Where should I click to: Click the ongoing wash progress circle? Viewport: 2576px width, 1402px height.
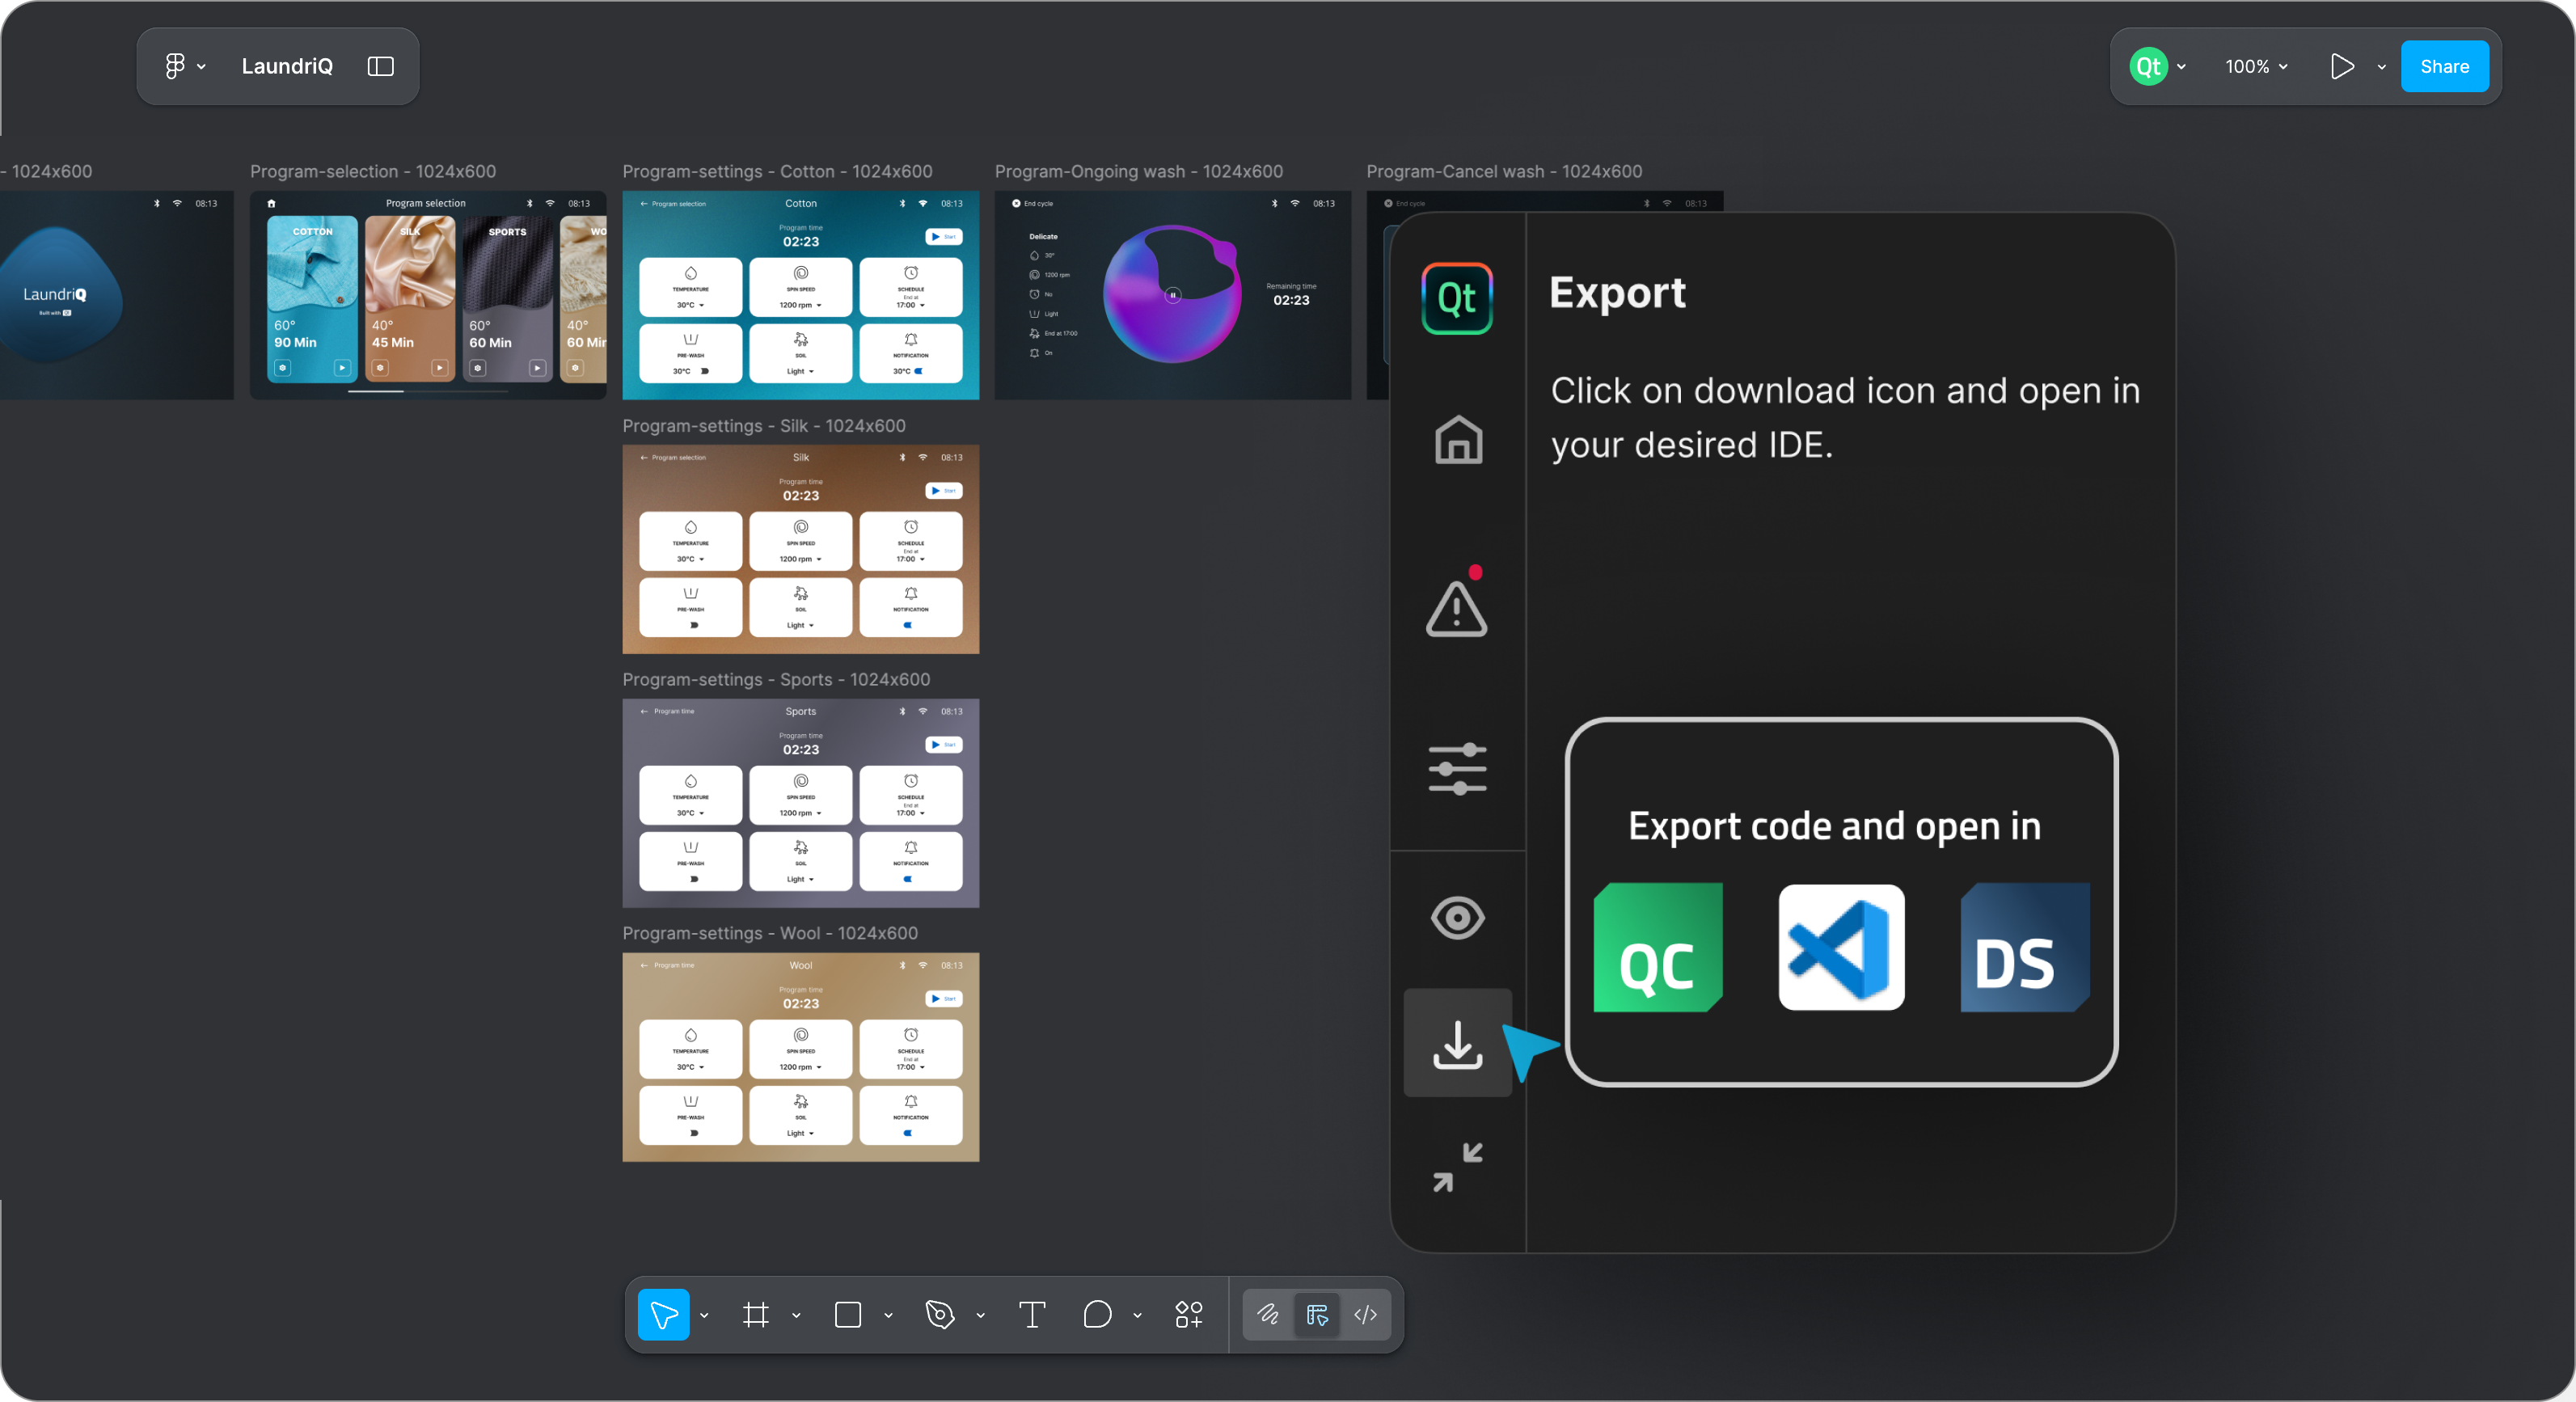[x=1172, y=294]
